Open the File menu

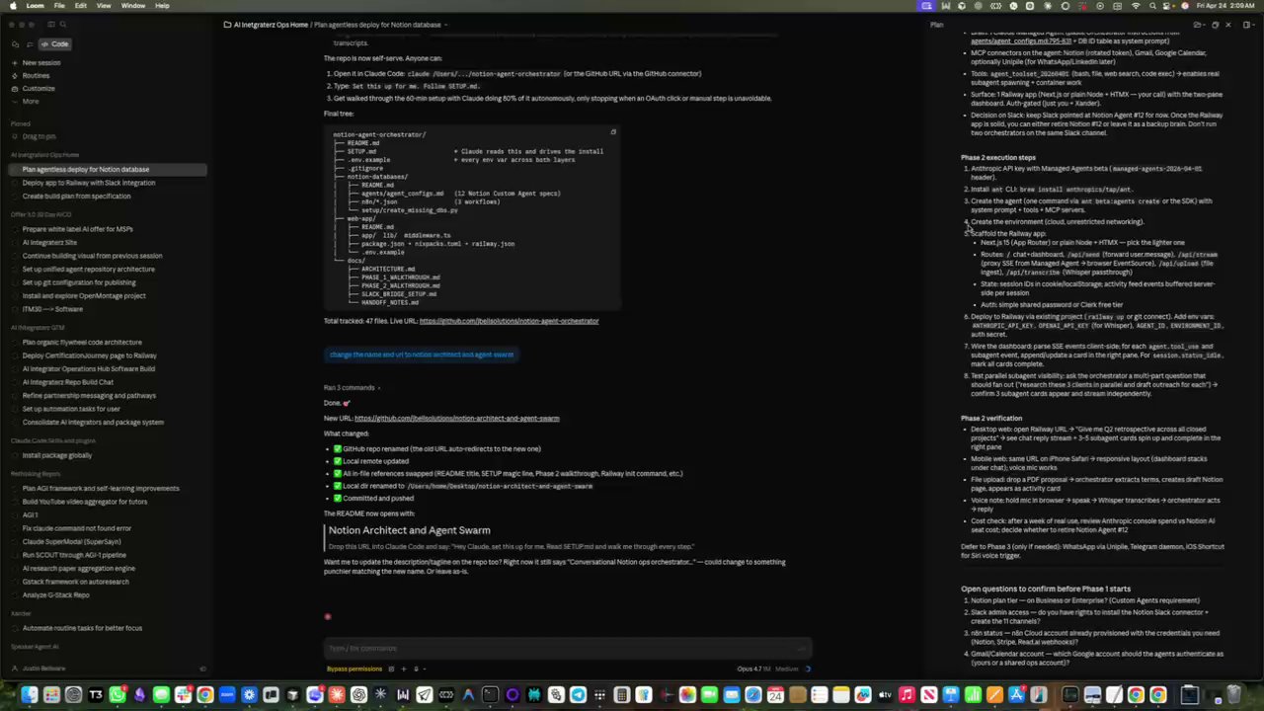(x=59, y=6)
